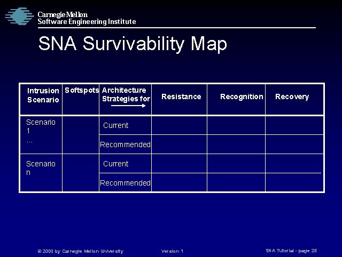Click 'Recommended' in the Scenario n row
Viewport: 342px width, 257px height.
pyautogui.click(x=125, y=183)
